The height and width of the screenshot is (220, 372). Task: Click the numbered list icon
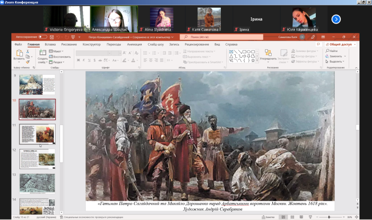[154, 53]
